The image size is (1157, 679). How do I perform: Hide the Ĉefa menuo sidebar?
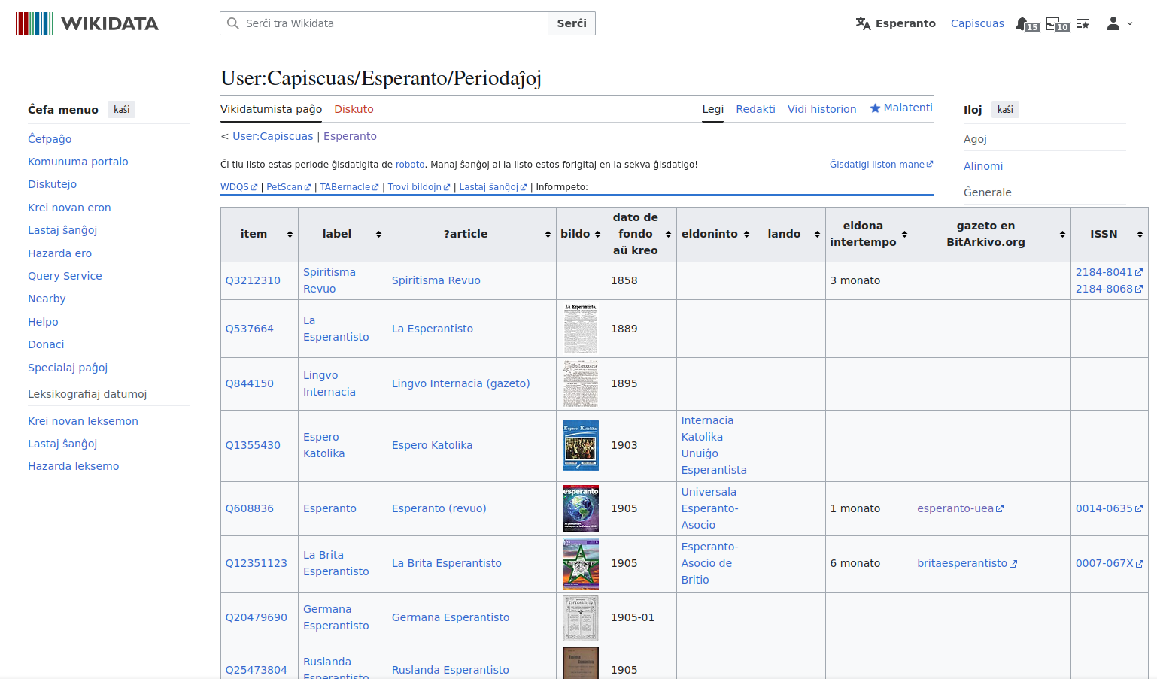pyautogui.click(x=121, y=110)
